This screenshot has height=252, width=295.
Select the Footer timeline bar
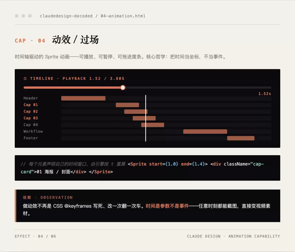point(241,138)
